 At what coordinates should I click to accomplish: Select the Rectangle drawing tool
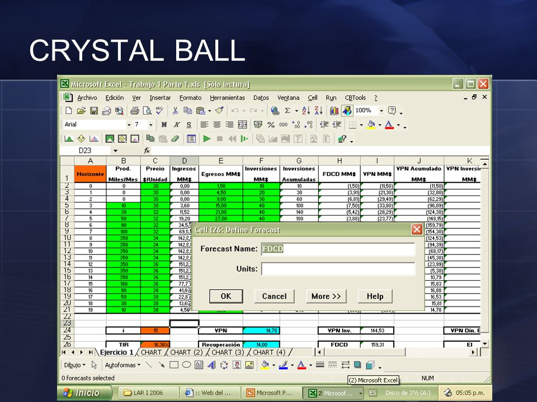point(174,365)
